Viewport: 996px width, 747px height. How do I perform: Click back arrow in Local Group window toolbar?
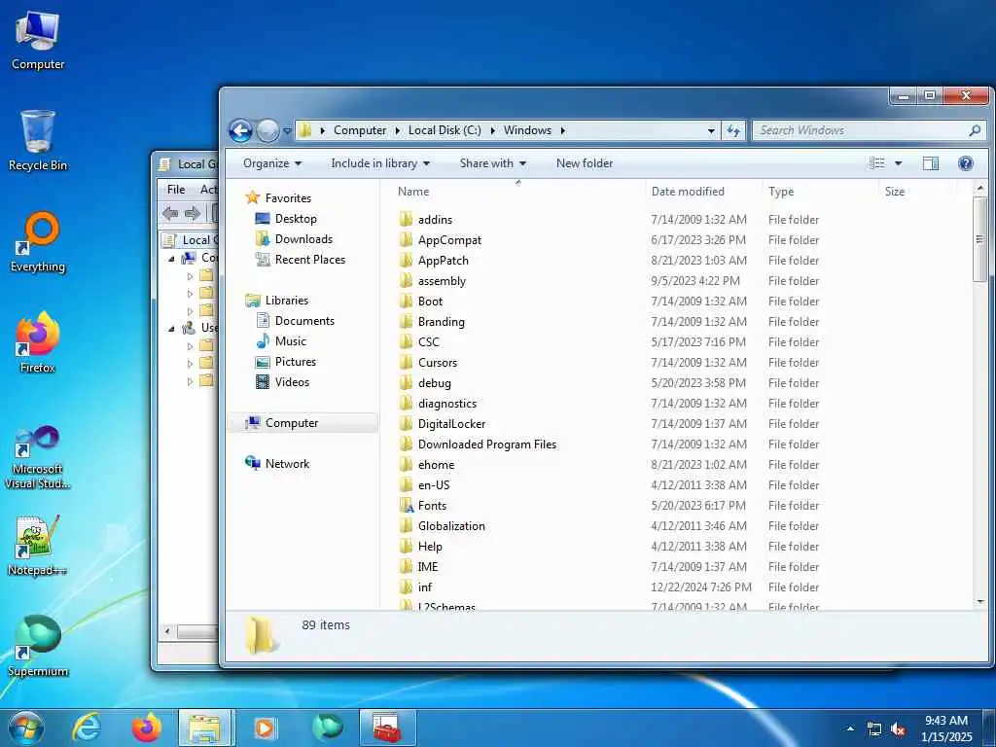click(x=169, y=213)
